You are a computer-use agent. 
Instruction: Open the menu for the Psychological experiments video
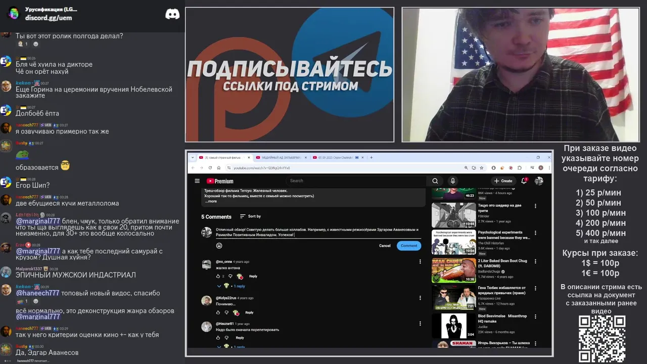tap(535, 233)
